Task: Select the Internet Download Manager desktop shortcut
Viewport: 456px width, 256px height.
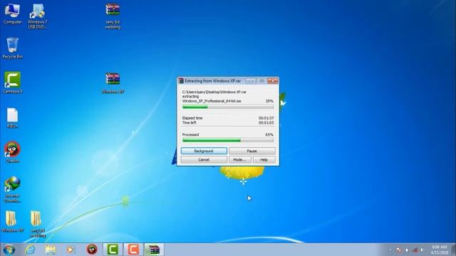Action: [x=12, y=189]
